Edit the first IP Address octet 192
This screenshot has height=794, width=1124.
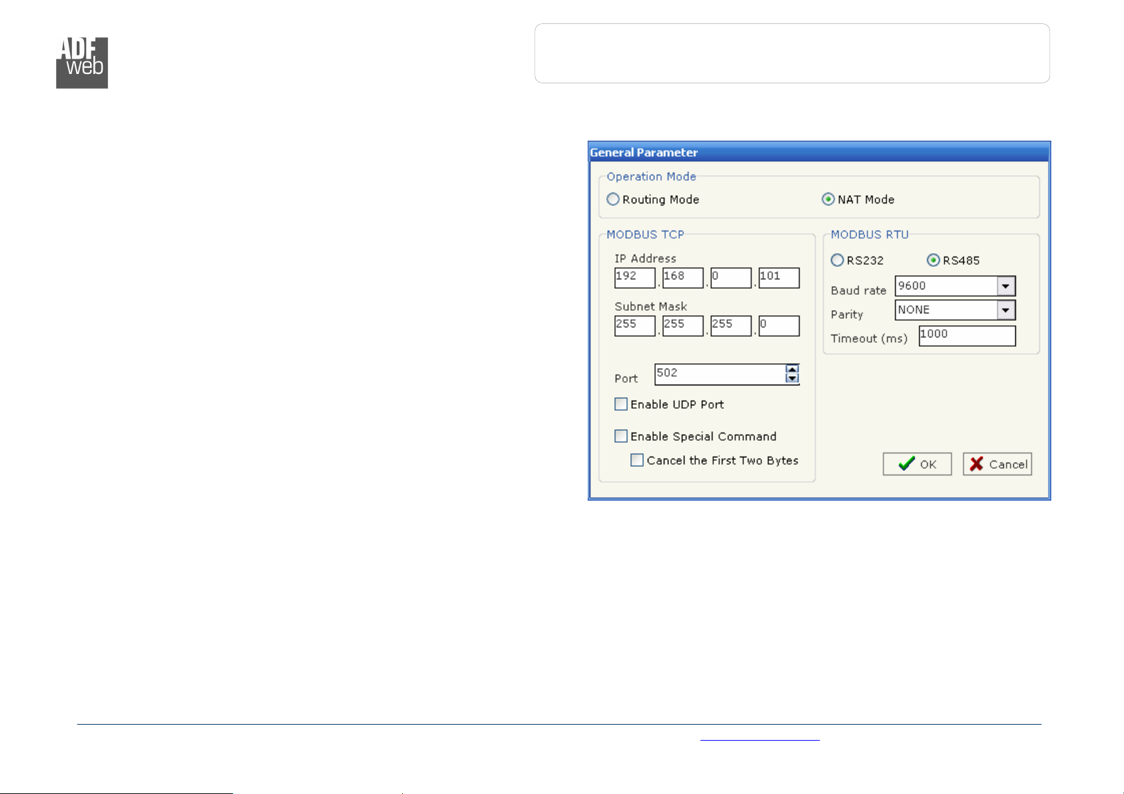(635, 277)
